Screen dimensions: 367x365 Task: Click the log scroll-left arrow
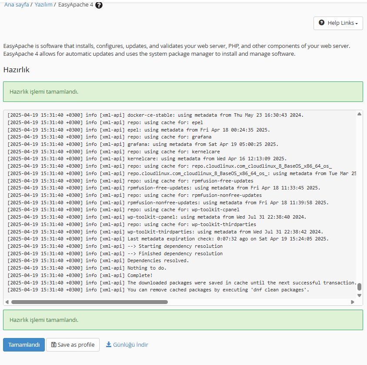tap(7, 302)
